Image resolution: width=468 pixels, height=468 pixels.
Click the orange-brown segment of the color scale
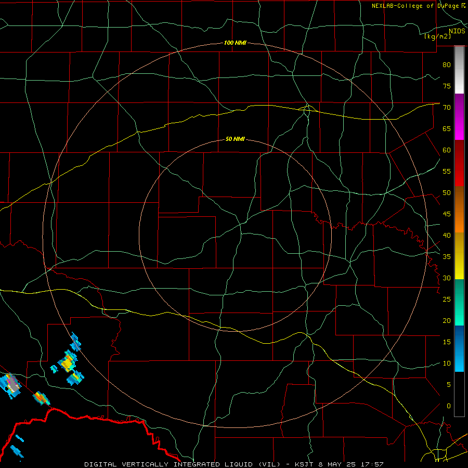point(459,210)
